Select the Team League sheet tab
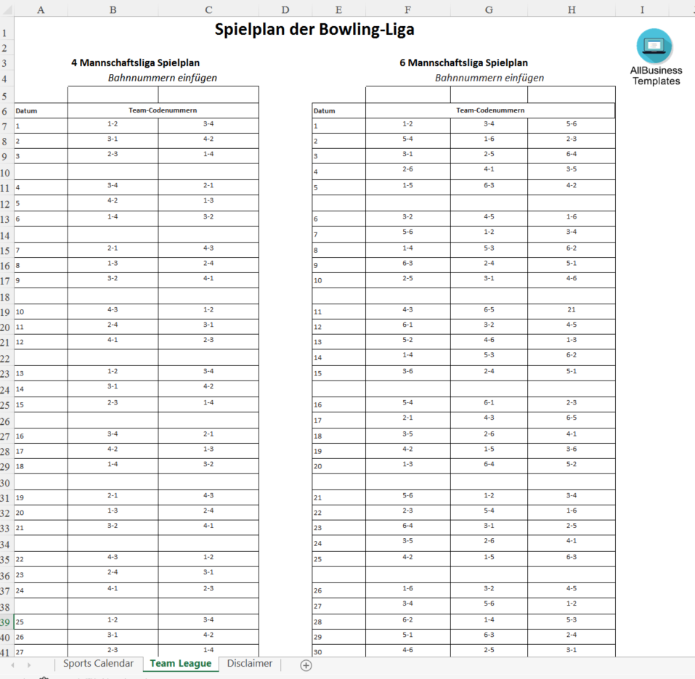 pos(180,664)
